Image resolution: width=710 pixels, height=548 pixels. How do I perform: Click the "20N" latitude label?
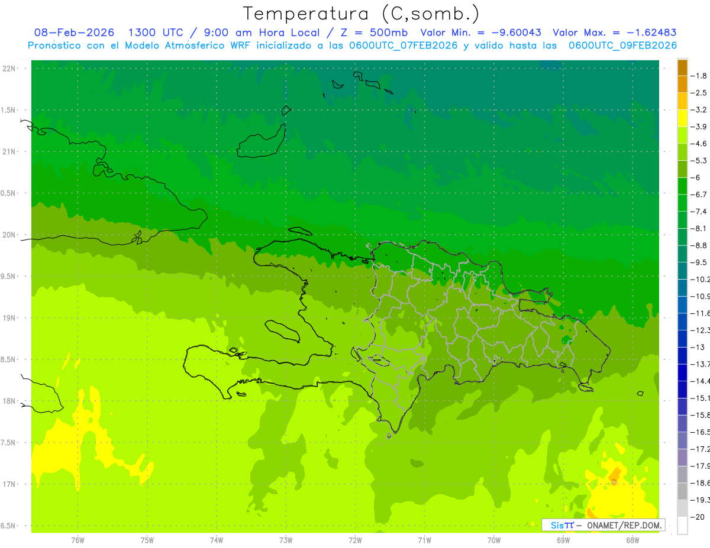(x=10, y=235)
